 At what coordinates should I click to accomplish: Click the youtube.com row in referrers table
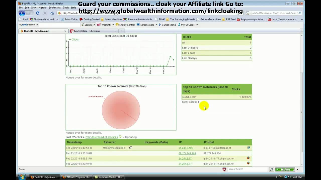[x=217, y=97]
